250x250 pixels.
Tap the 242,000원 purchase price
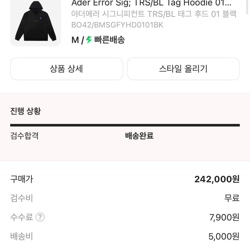[x=217, y=179]
